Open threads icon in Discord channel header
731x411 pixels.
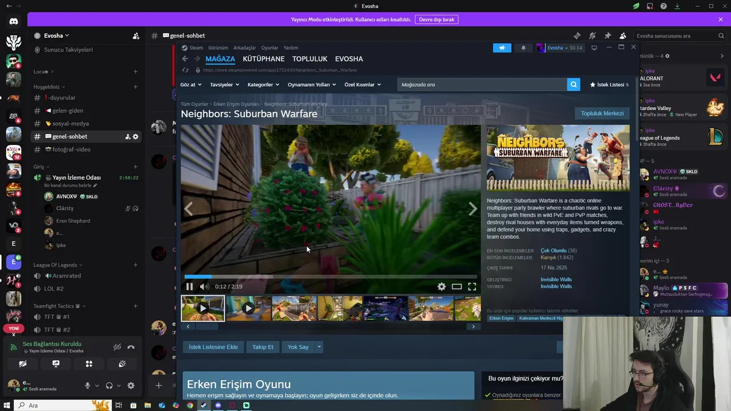pyautogui.click(x=577, y=35)
